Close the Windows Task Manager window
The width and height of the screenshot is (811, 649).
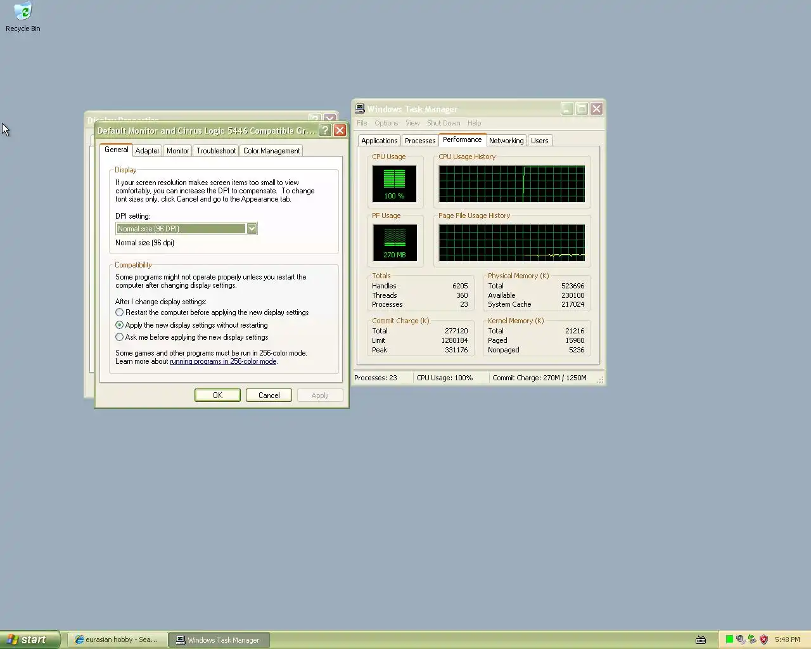[x=596, y=109]
